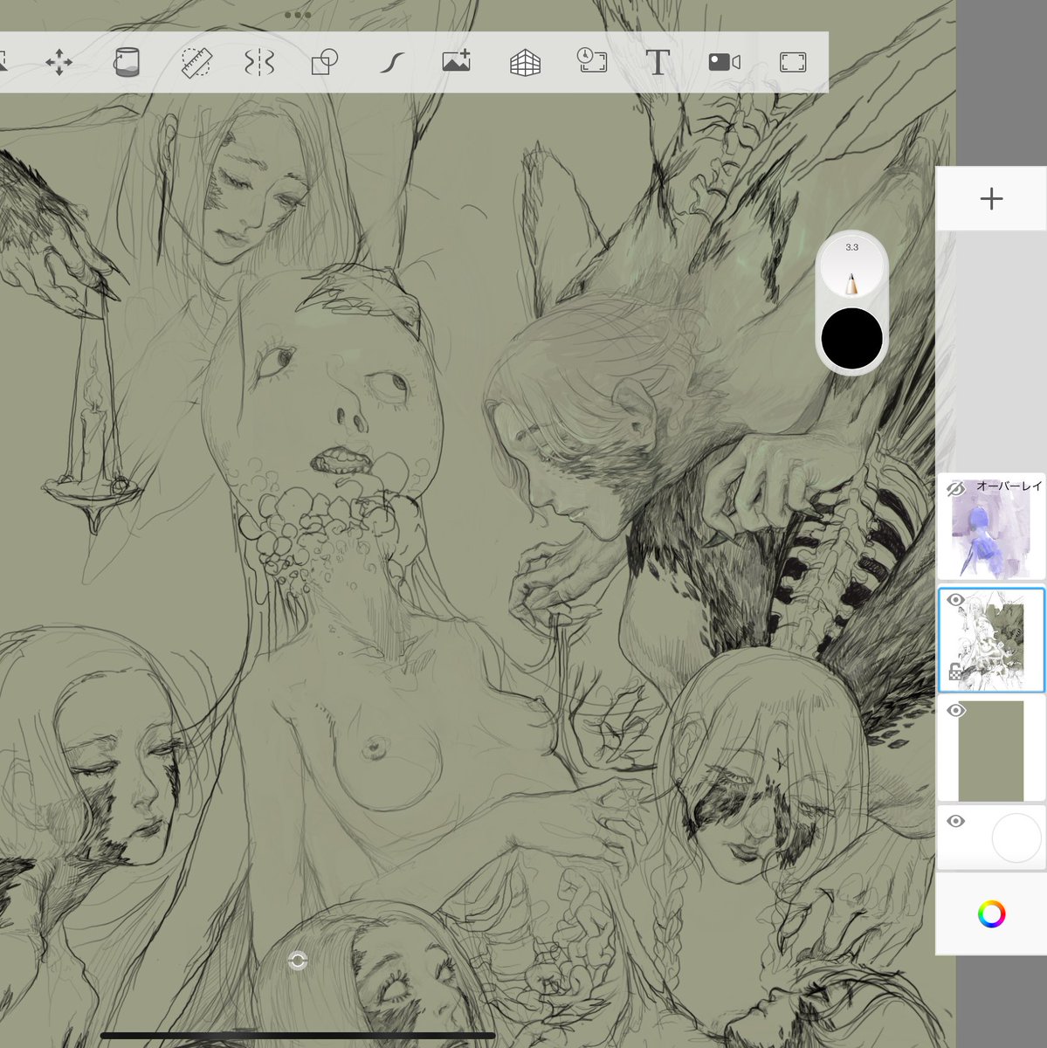This screenshot has height=1048, width=1047.
Task: Hide the background layer
Action: point(955,821)
